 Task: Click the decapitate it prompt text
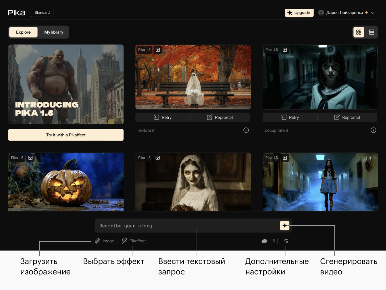pos(277,130)
